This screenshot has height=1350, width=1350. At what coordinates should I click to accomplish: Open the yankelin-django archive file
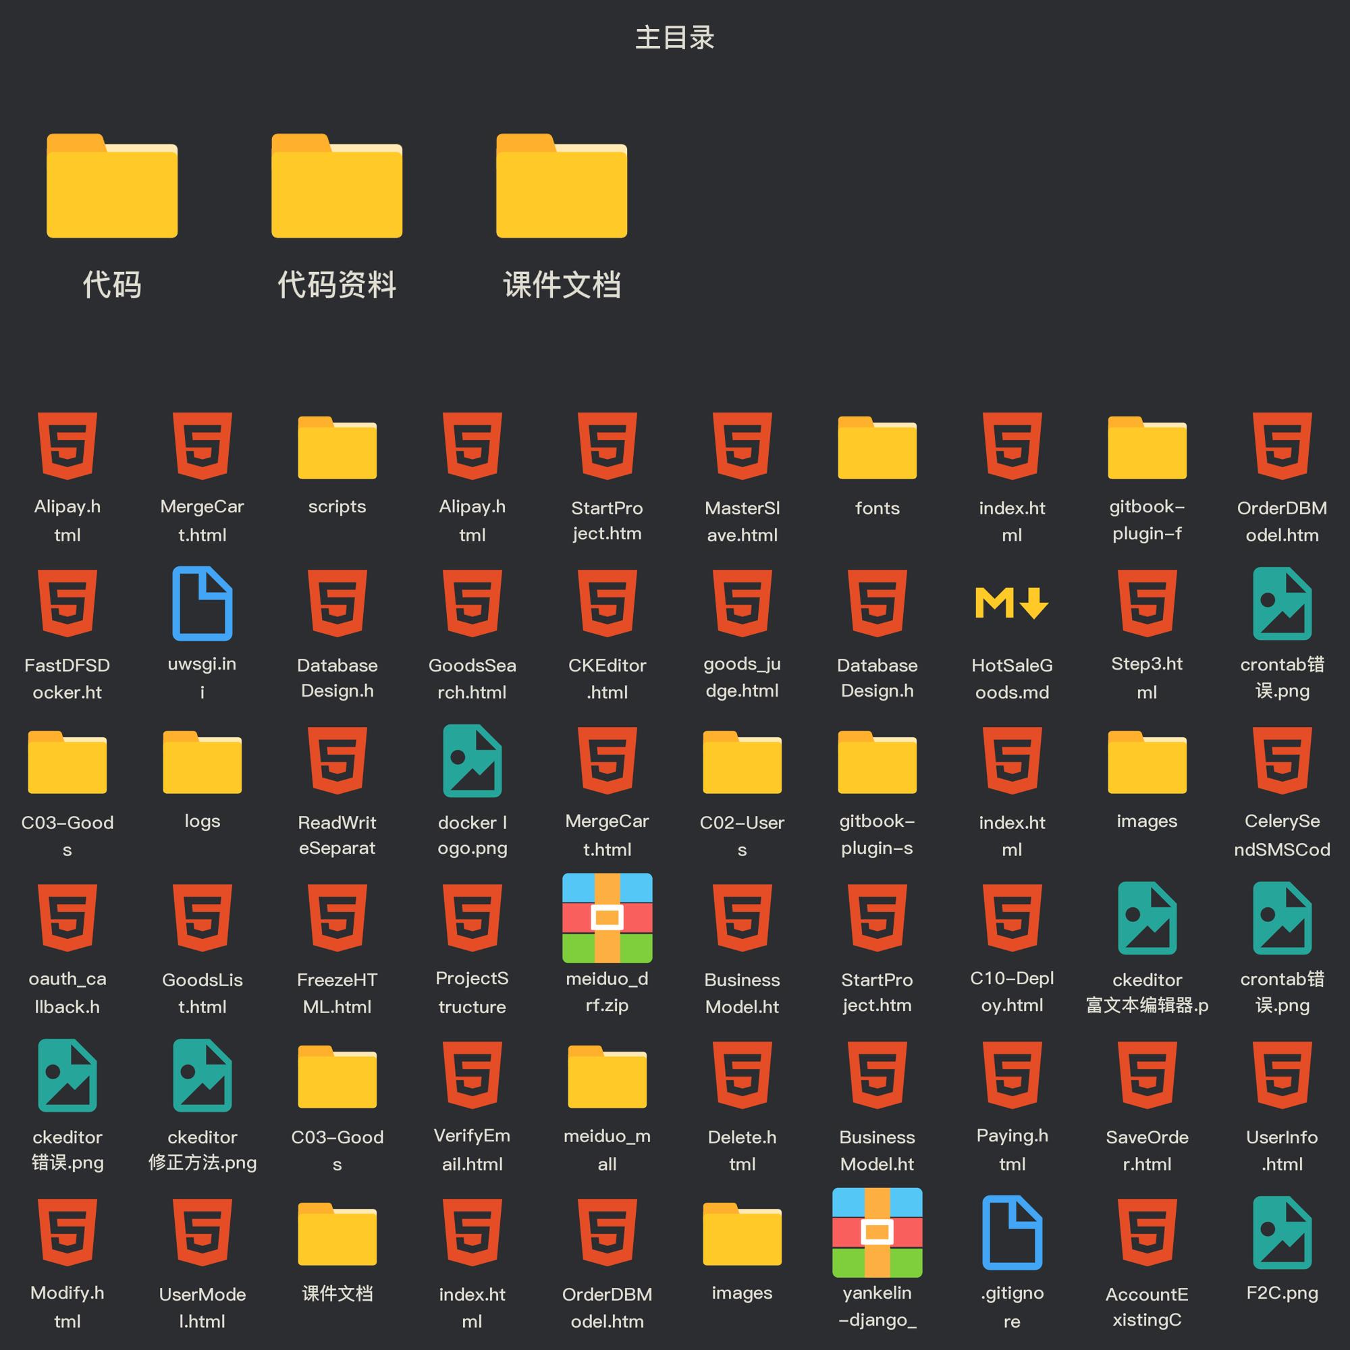click(877, 1233)
